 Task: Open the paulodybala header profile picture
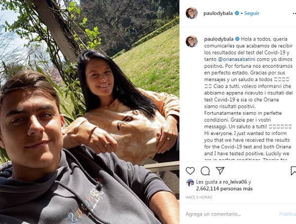point(191,13)
